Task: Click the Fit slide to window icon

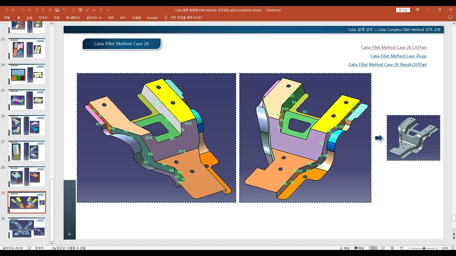Action: pos(452,248)
